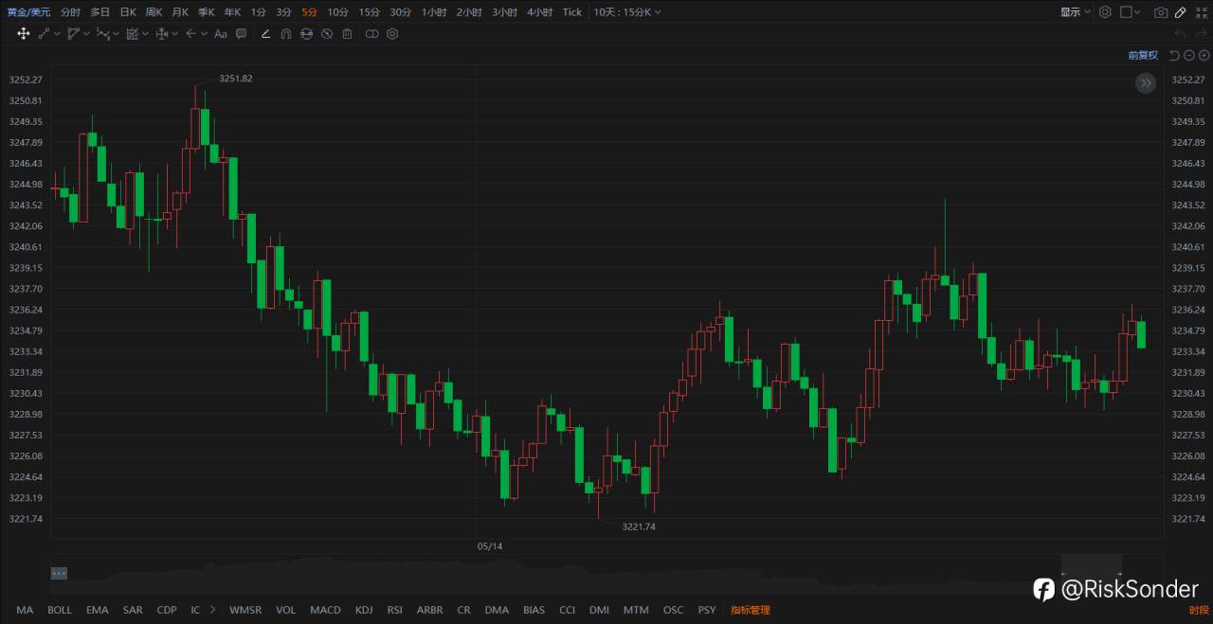Select the 15分 timeframe
This screenshot has height=624, width=1213.
point(369,12)
